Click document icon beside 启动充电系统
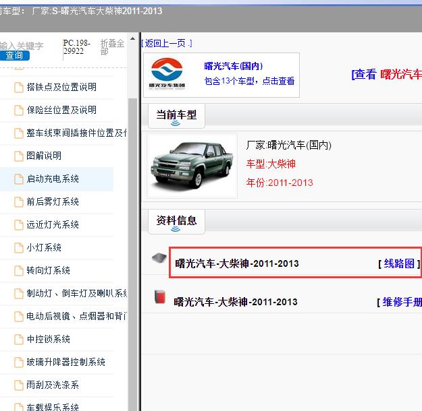The width and height of the screenshot is (422, 411). pos(19,179)
